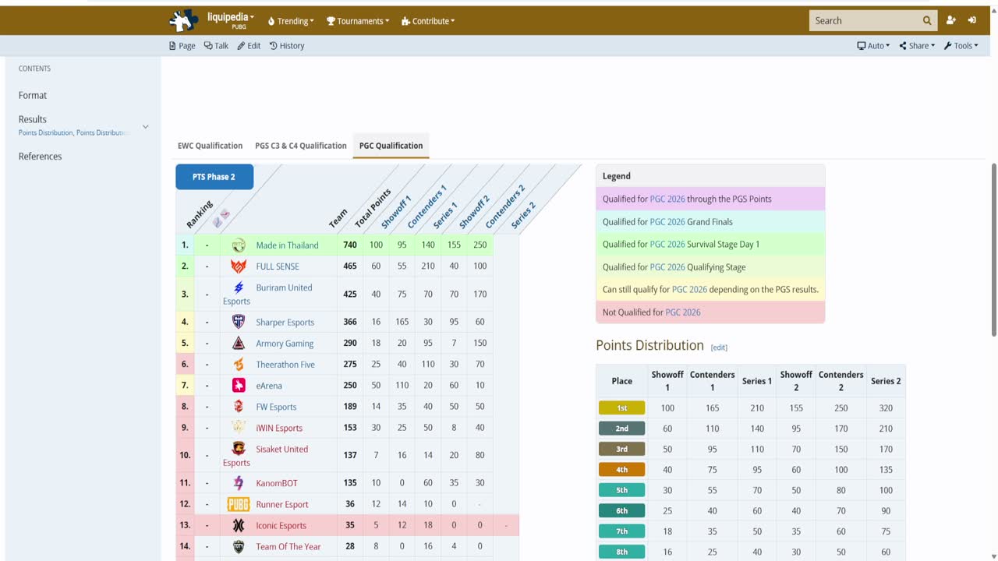Click the Edit page link
Viewport: 998px width, 561px height.
click(x=249, y=46)
